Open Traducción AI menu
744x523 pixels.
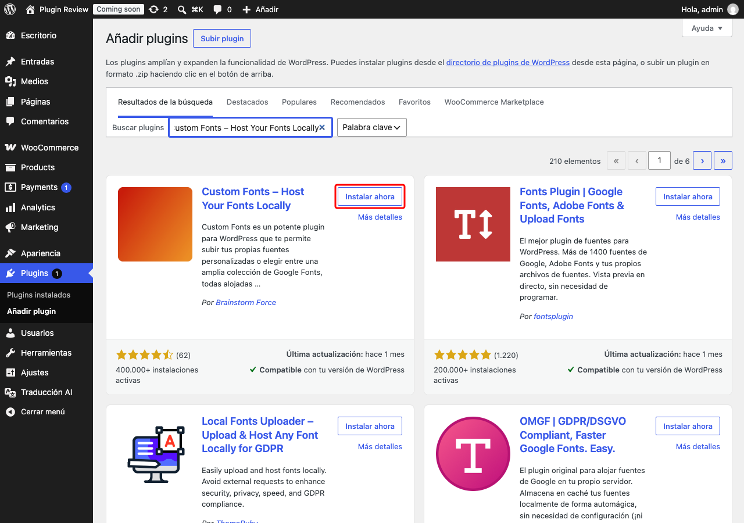click(46, 392)
